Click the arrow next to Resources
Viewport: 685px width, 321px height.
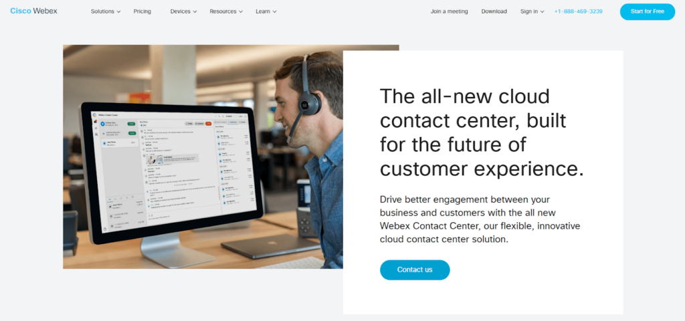click(240, 12)
